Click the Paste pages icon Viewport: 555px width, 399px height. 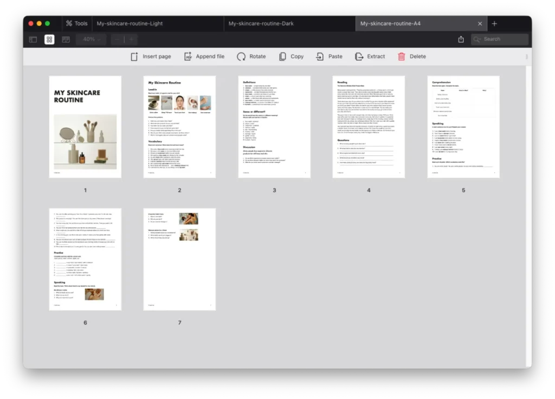pos(319,56)
